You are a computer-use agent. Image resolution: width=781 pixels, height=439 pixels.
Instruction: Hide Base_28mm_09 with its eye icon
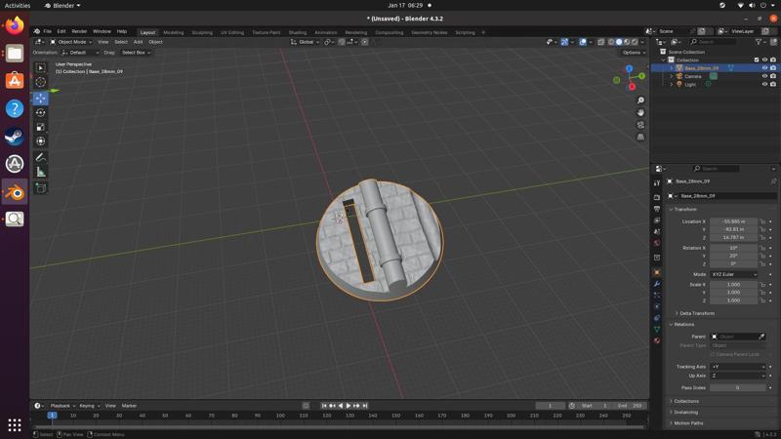[764, 68]
